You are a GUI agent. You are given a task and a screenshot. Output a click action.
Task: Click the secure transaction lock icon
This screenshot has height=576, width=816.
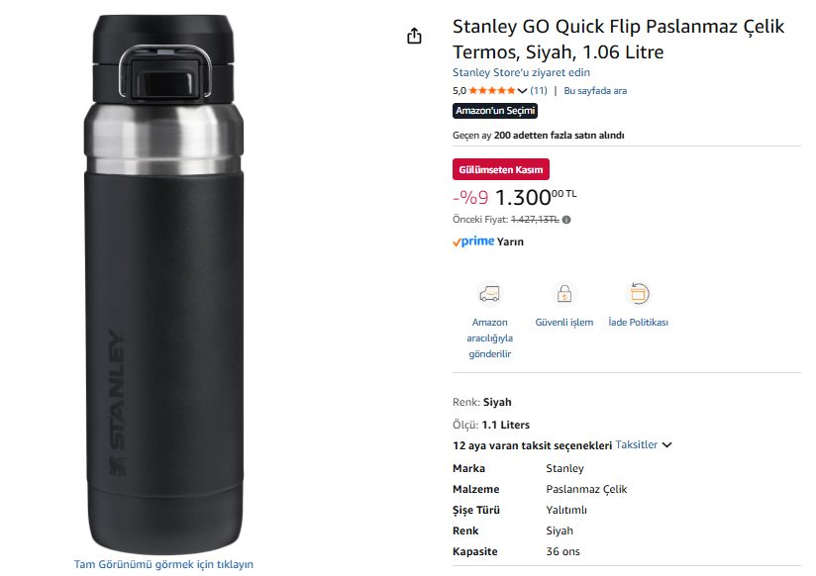tap(563, 294)
